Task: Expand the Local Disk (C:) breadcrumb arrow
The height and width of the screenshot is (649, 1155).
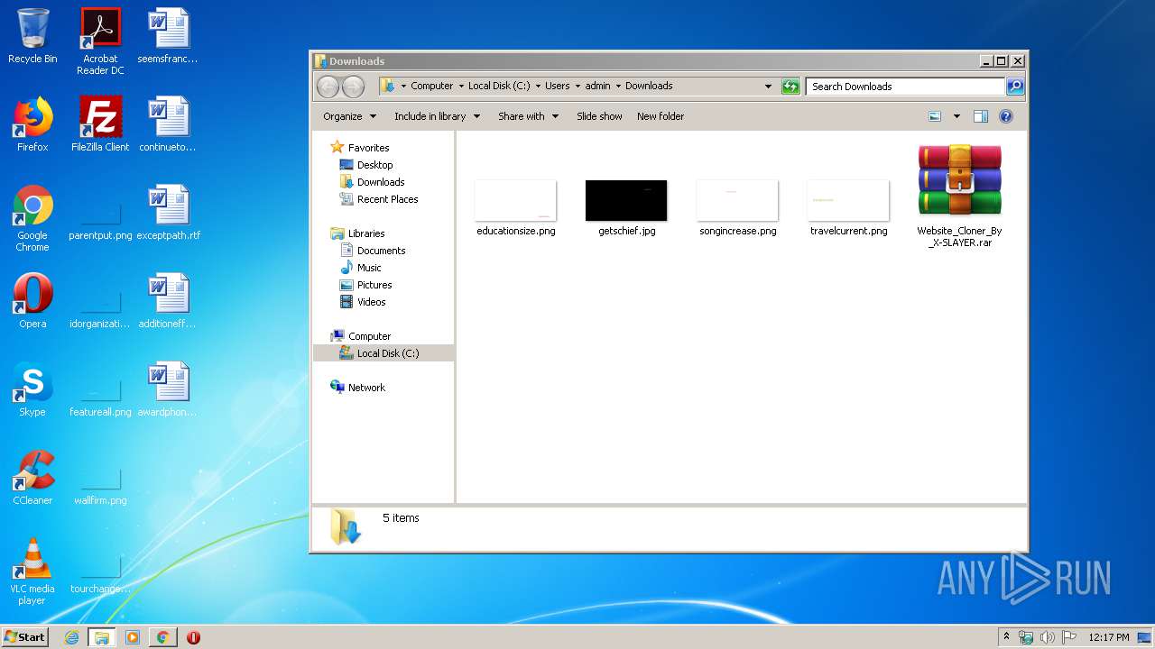Action: 538,87
